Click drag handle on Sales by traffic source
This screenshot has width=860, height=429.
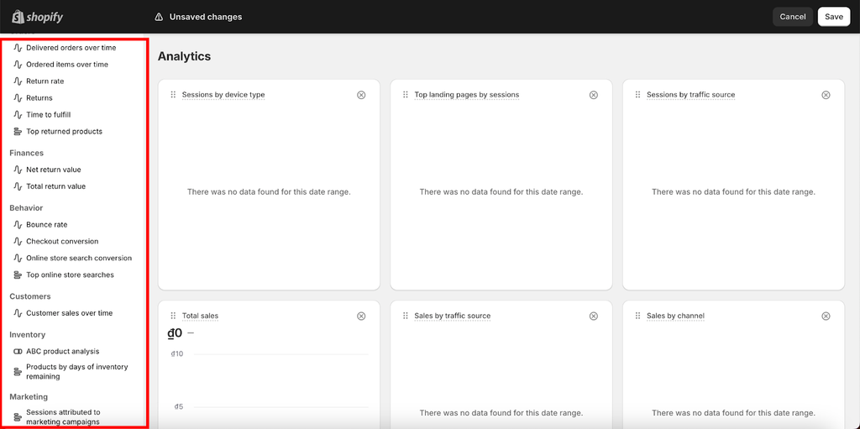tap(406, 316)
